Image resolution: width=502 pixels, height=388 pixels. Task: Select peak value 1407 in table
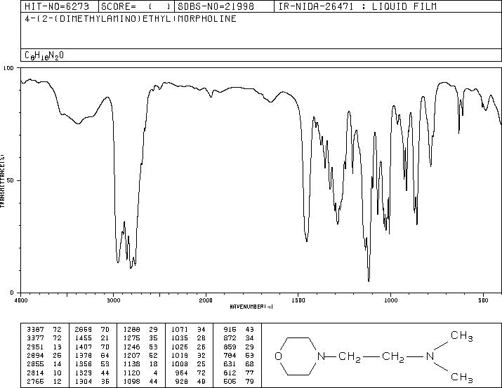point(84,347)
